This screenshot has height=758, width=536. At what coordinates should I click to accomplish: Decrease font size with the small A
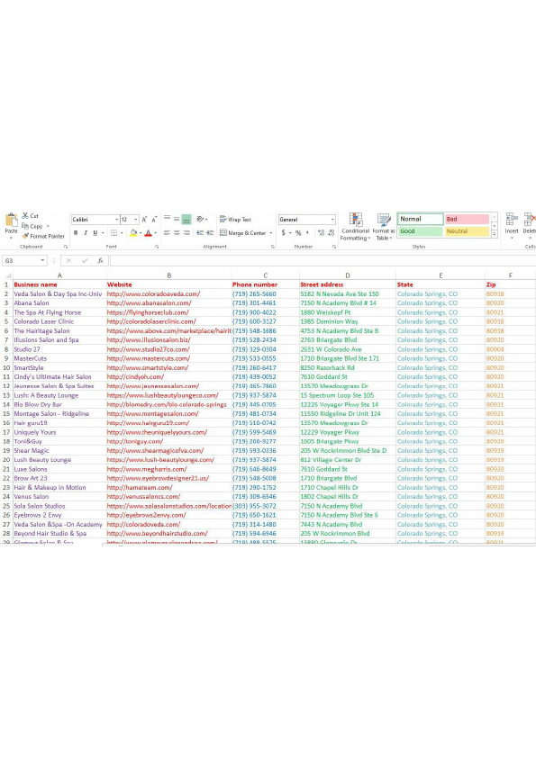(154, 220)
